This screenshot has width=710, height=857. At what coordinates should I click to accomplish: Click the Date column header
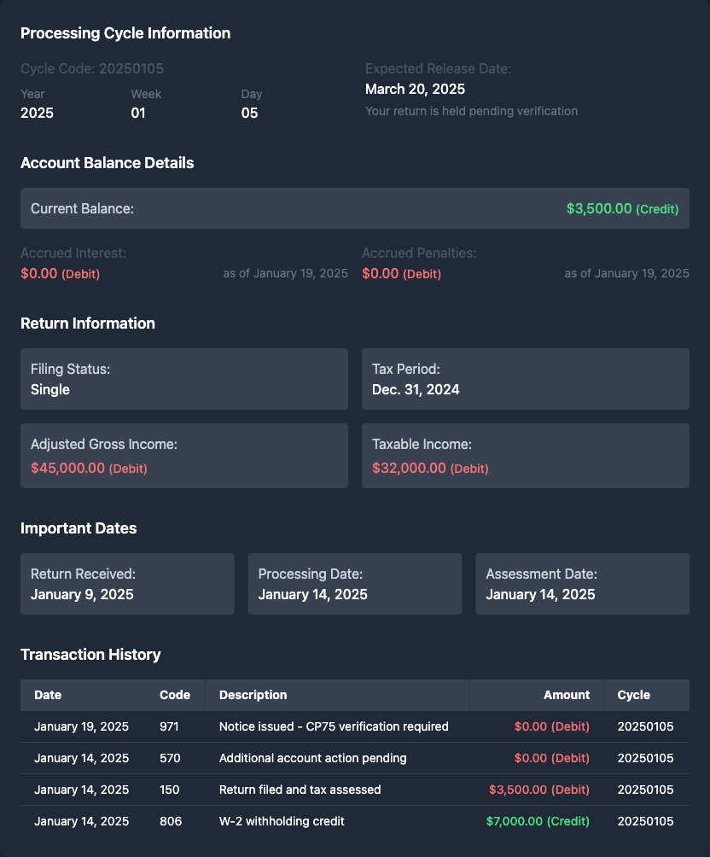click(48, 695)
